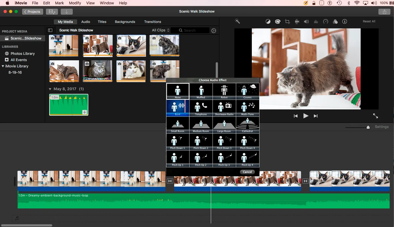Open the stabilization camera tool
The width and height of the screenshot is (394, 227).
[x=297, y=22]
